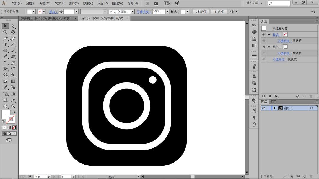Select the Zoom tool
Screen dimensions: 319x179
13,106
